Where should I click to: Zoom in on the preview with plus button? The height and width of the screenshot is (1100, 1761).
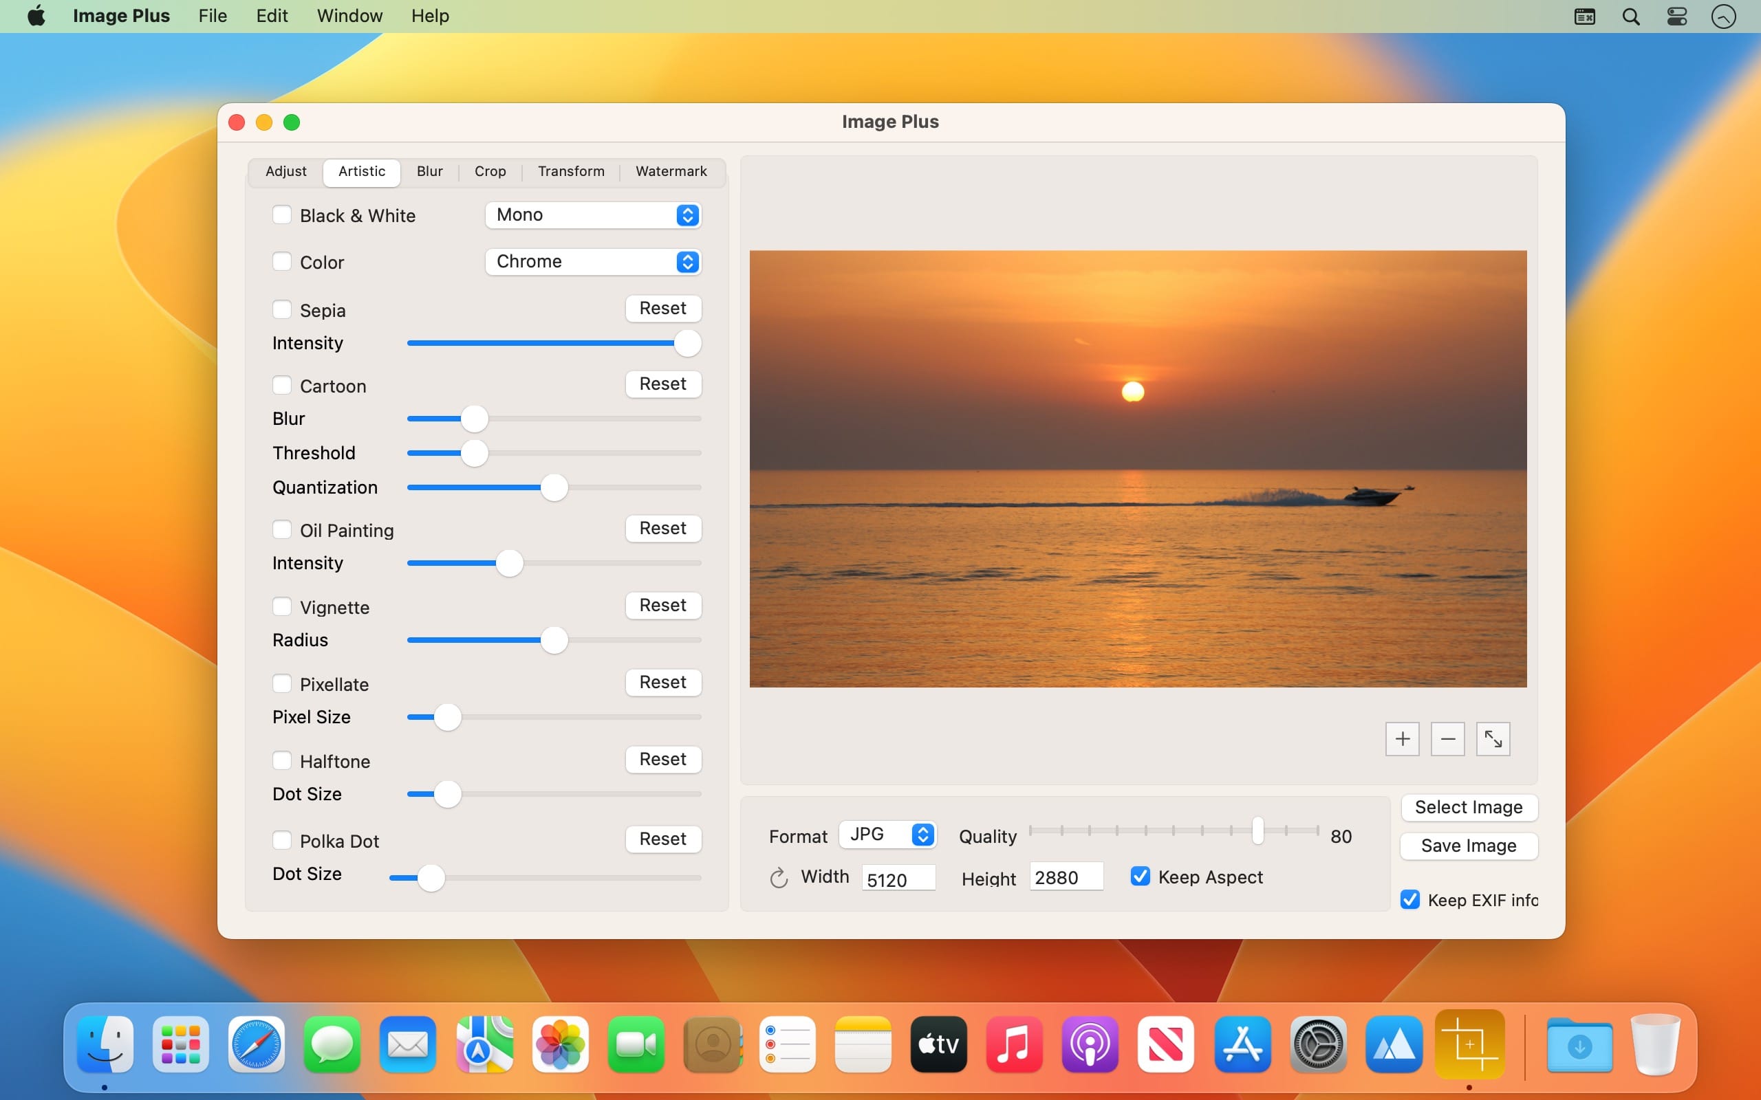(x=1402, y=739)
